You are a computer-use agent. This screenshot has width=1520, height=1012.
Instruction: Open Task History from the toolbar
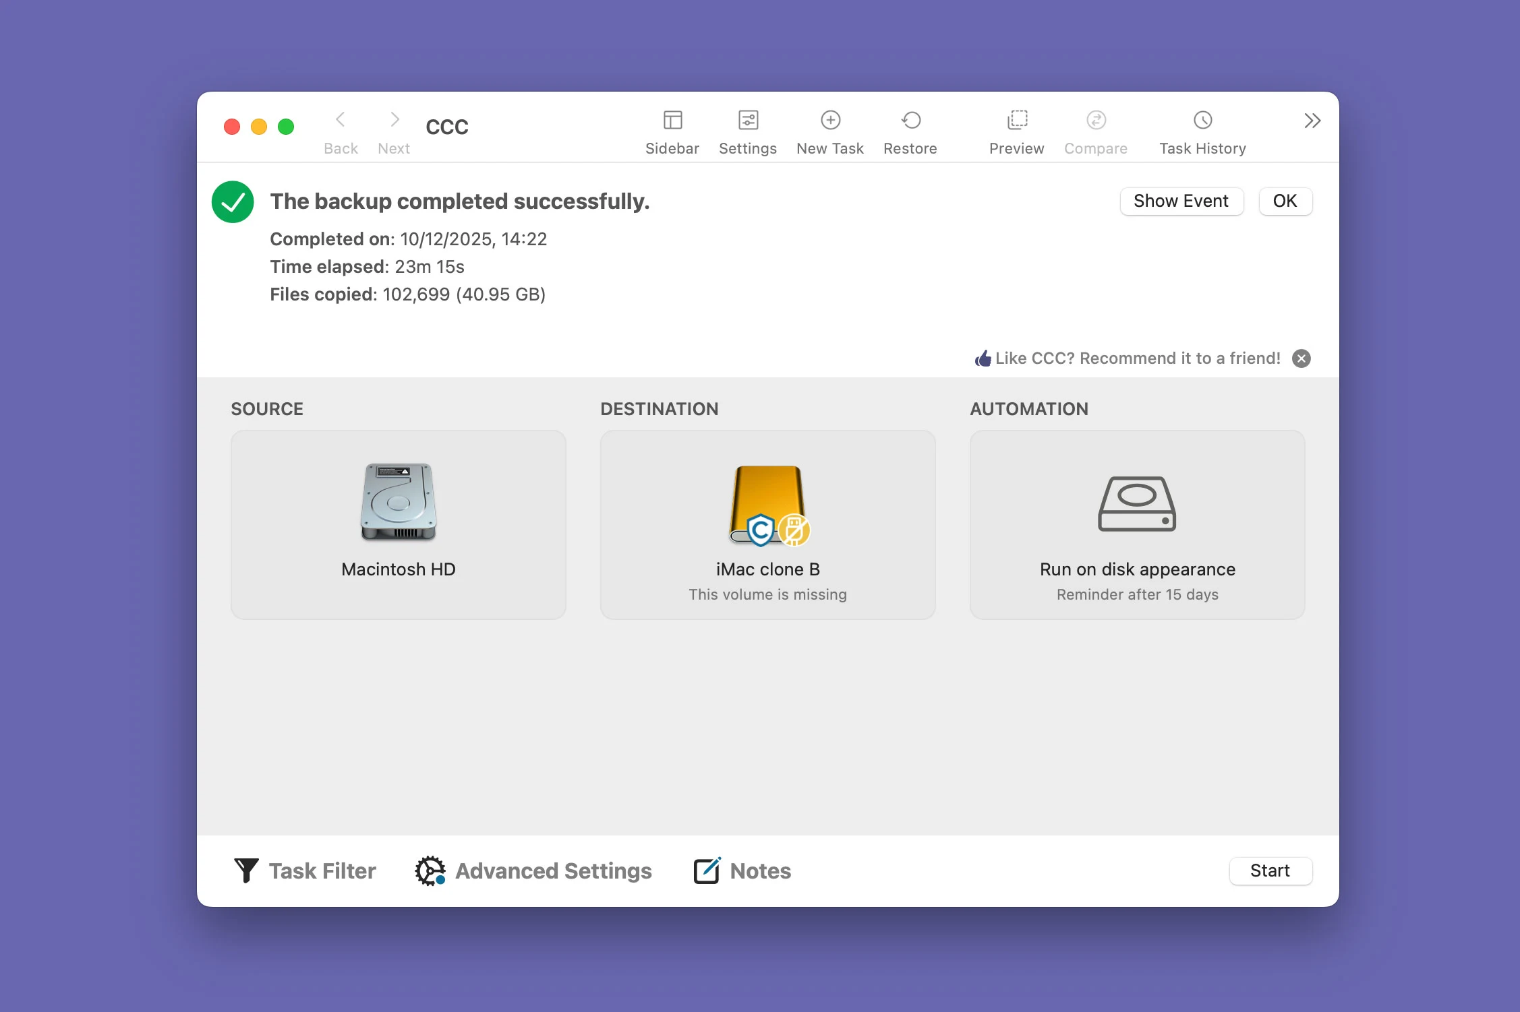click(1202, 132)
